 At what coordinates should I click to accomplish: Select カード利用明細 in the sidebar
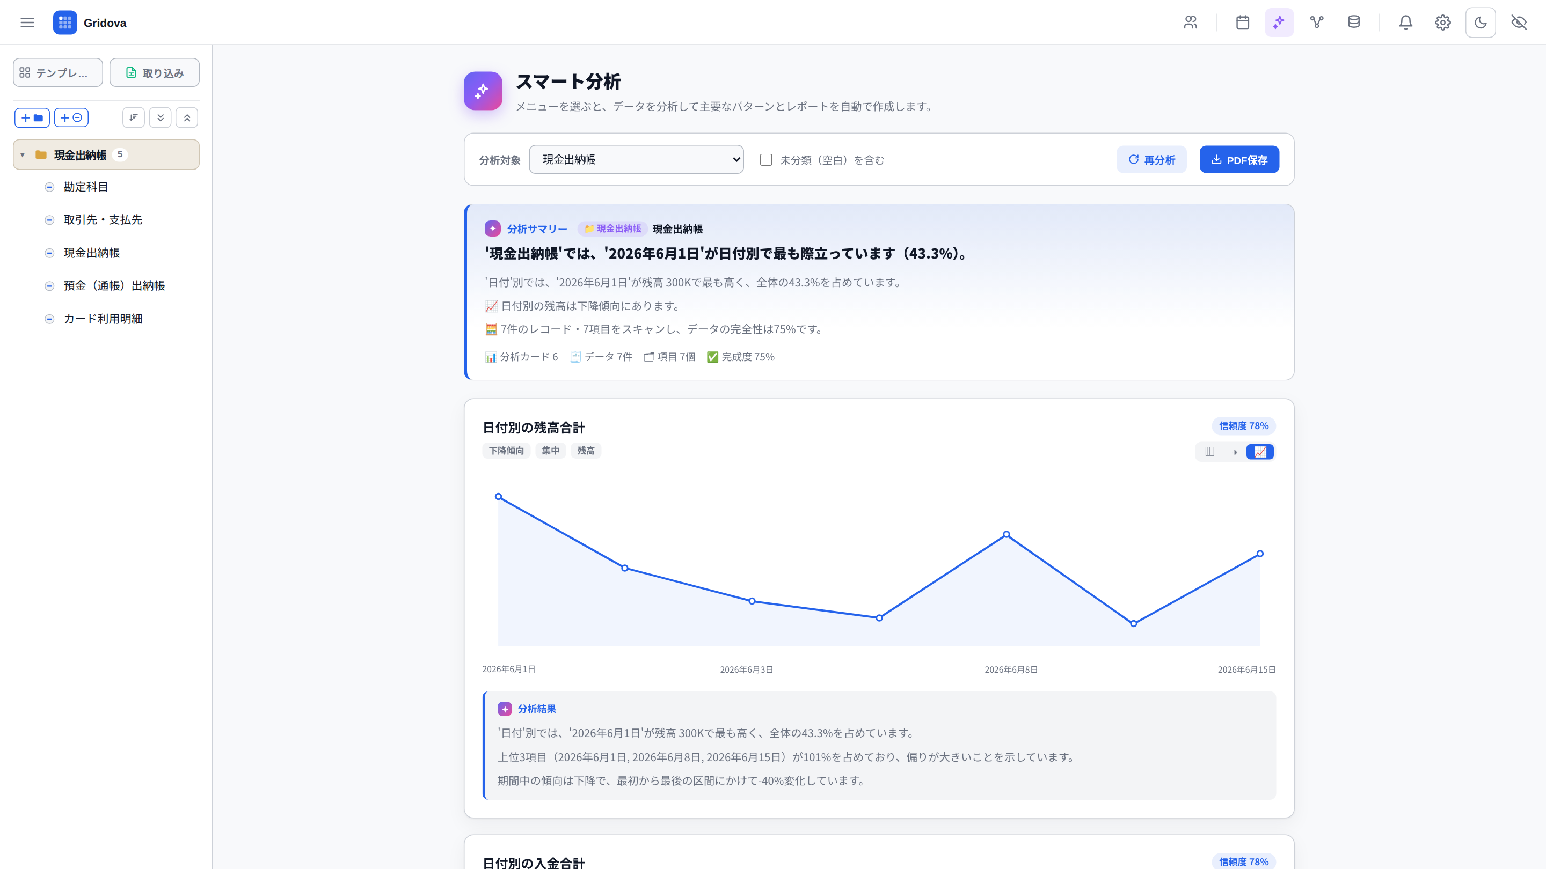(x=103, y=319)
